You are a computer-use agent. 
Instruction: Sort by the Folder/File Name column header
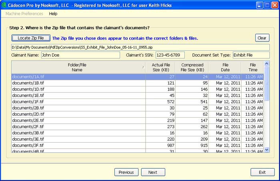click(x=78, y=67)
